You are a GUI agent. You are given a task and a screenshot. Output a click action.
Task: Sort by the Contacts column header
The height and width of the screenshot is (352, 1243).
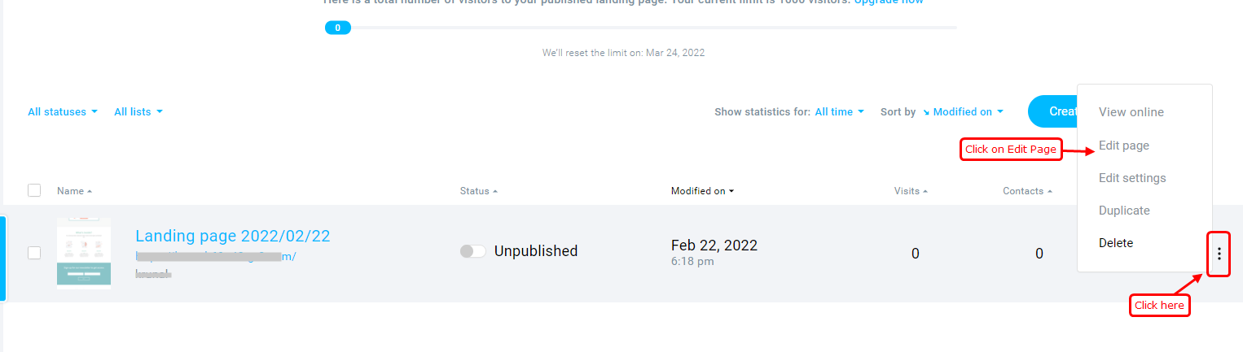(x=1026, y=192)
